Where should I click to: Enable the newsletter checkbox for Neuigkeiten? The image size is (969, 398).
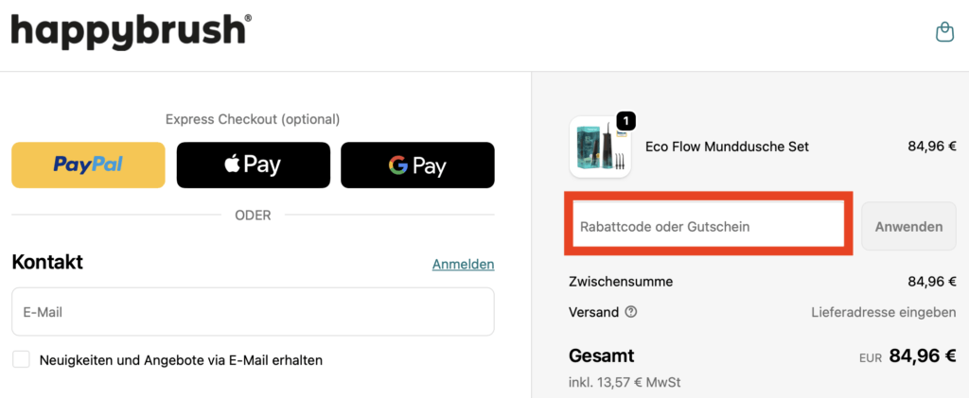click(21, 359)
